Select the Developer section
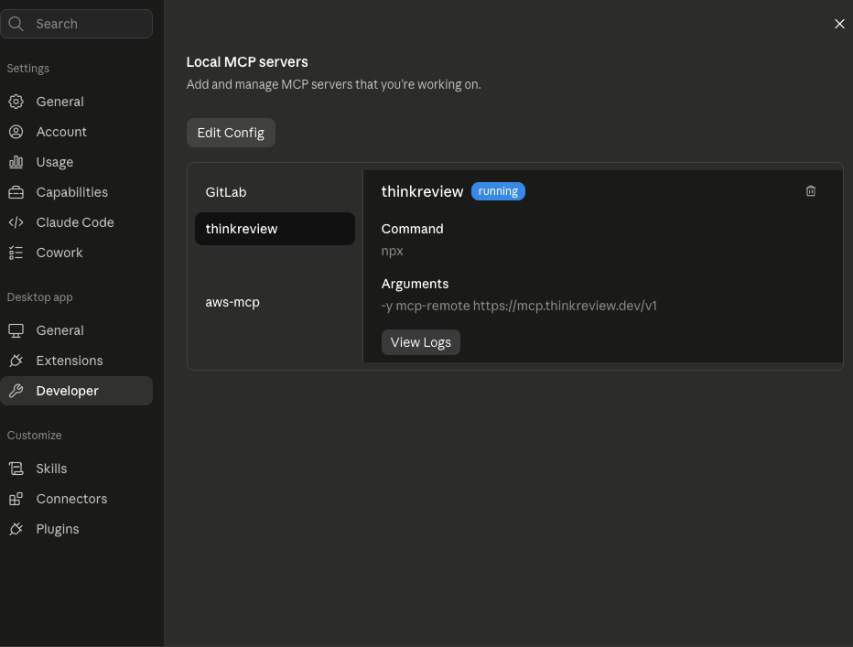This screenshot has width=853, height=647. pos(76,391)
